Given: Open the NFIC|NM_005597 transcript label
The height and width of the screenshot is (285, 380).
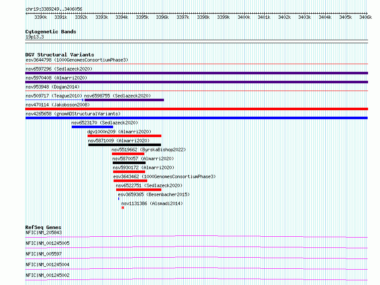Looking at the screenshot, I should 44,254.
